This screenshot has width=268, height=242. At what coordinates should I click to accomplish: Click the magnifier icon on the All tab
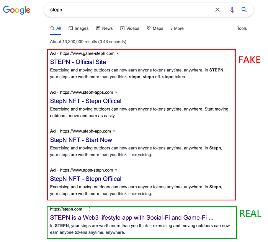click(x=52, y=28)
